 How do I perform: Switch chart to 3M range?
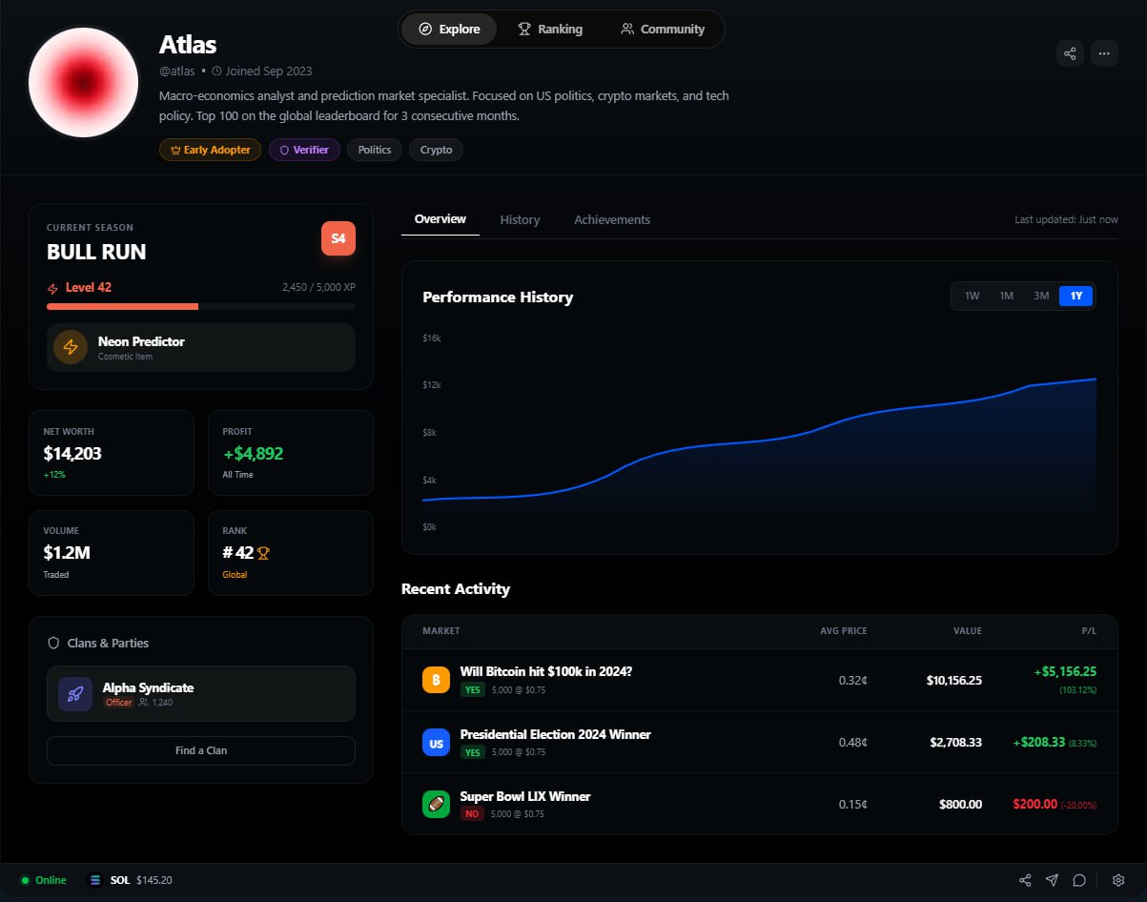1041,296
